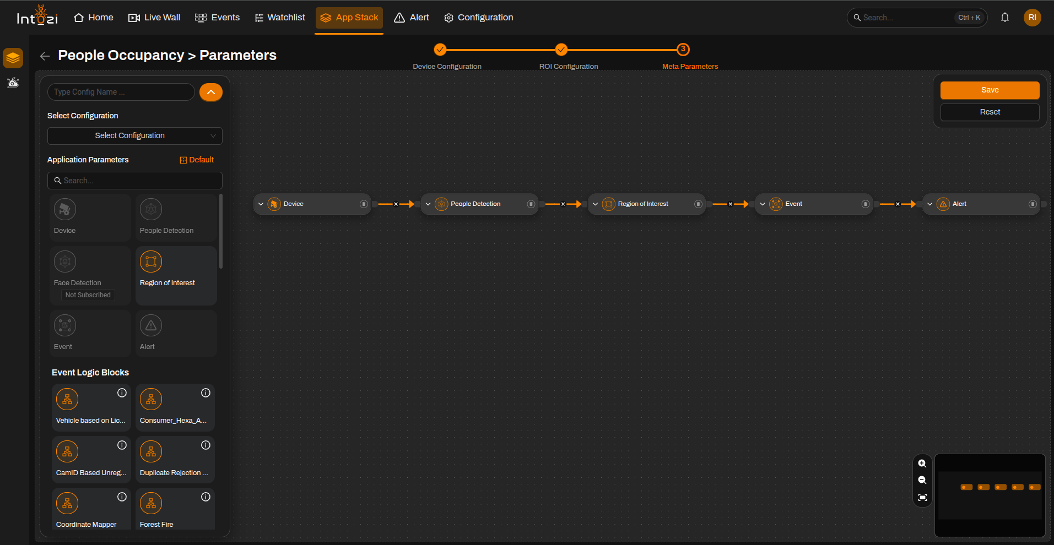Open the Watchlist menu item
Image resolution: width=1054 pixels, height=545 pixels.
click(280, 18)
